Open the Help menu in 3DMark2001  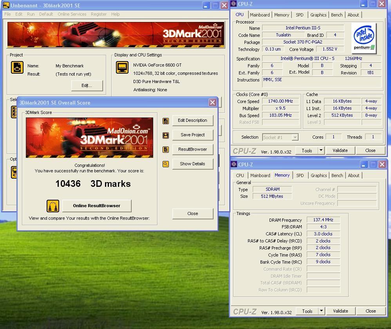tap(115, 14)
